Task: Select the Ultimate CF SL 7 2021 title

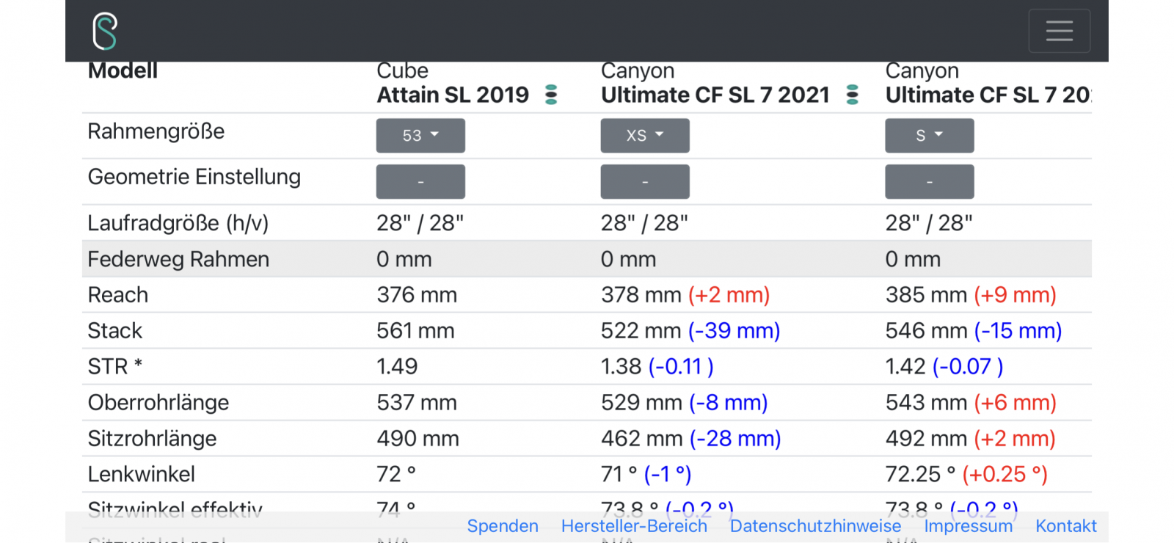Action: (x=715, y=95)
